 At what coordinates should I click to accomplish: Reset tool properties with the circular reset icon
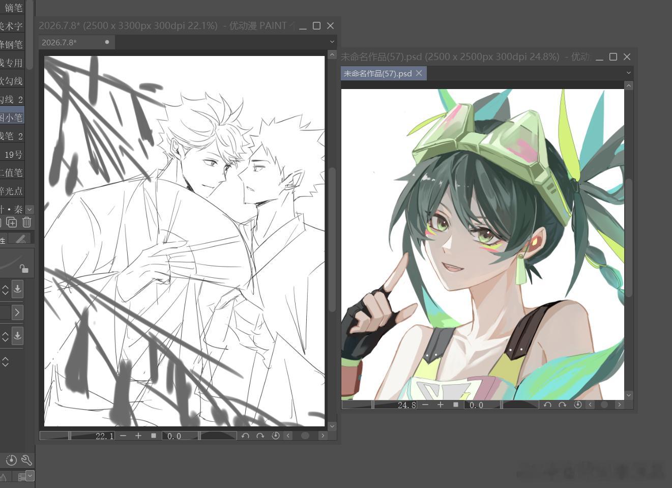pyautogui.click(x=11, y=461)
